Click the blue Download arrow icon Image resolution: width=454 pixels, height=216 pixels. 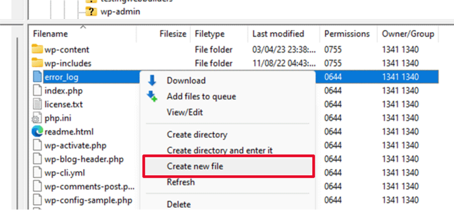[152, 81]
